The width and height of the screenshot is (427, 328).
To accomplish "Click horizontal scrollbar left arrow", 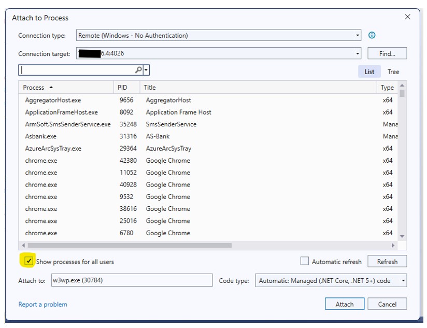I will tap(23, 245).
